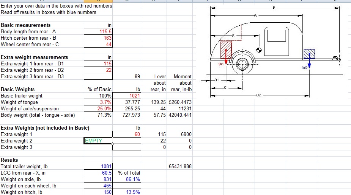Select the Total trailer weight result 1081
351x195 pixels.
tap(98, 166)
